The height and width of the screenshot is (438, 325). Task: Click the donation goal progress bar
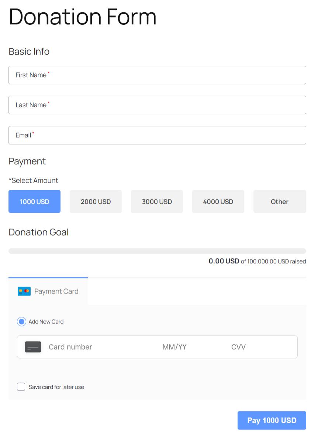click(157, 251)
